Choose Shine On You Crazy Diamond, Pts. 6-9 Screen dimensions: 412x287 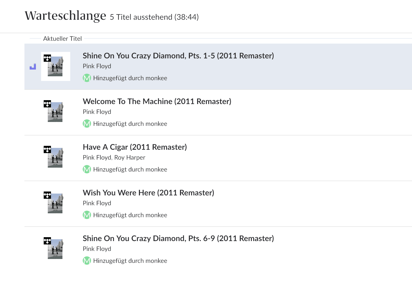pos(178,238)
